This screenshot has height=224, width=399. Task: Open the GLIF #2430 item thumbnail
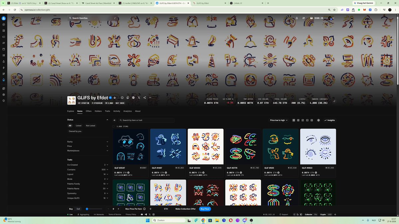click(x=205, y=146)
